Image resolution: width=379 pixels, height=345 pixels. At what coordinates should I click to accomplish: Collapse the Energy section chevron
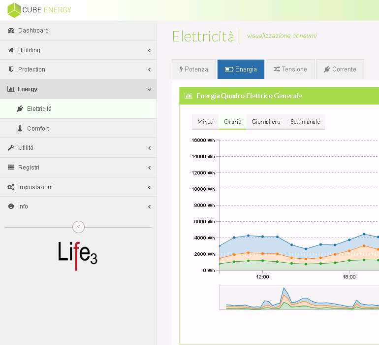click(149, 89)
